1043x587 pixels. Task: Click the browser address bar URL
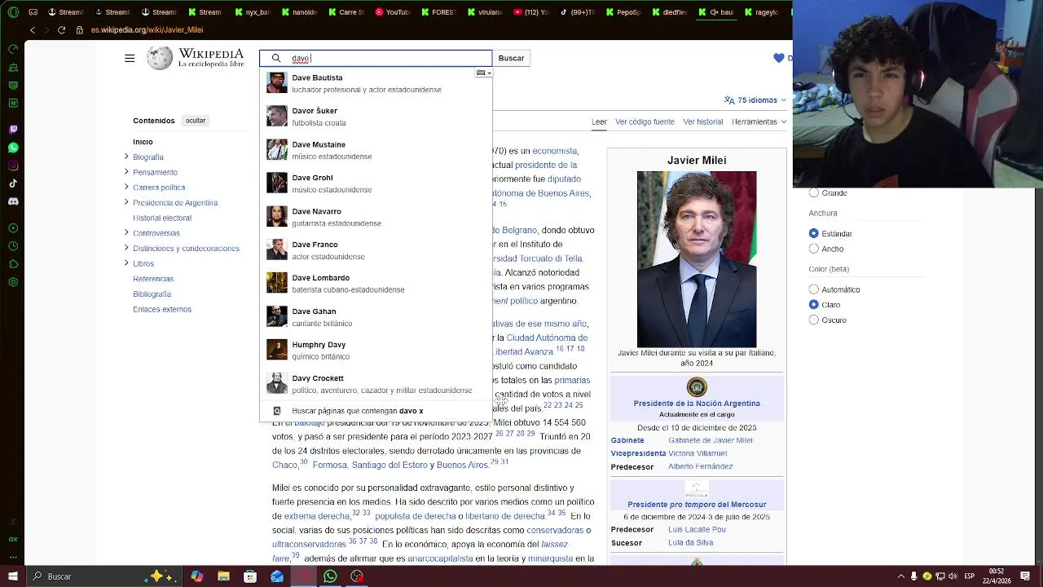[147, 30]
